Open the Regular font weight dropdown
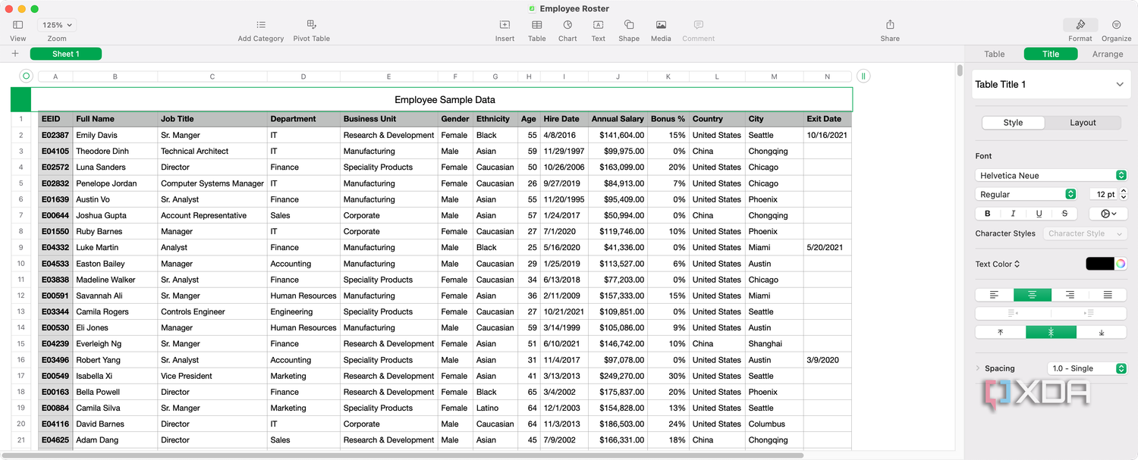 coord(1026,194)
